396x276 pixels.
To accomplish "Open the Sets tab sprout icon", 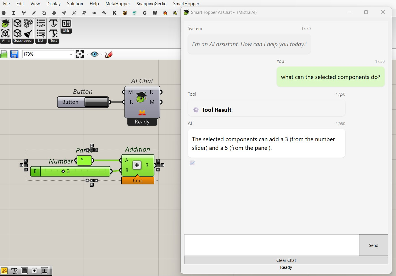I will click(x=24, y=13).
